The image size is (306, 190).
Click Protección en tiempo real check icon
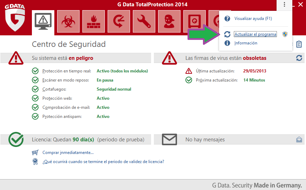[35, 71]
